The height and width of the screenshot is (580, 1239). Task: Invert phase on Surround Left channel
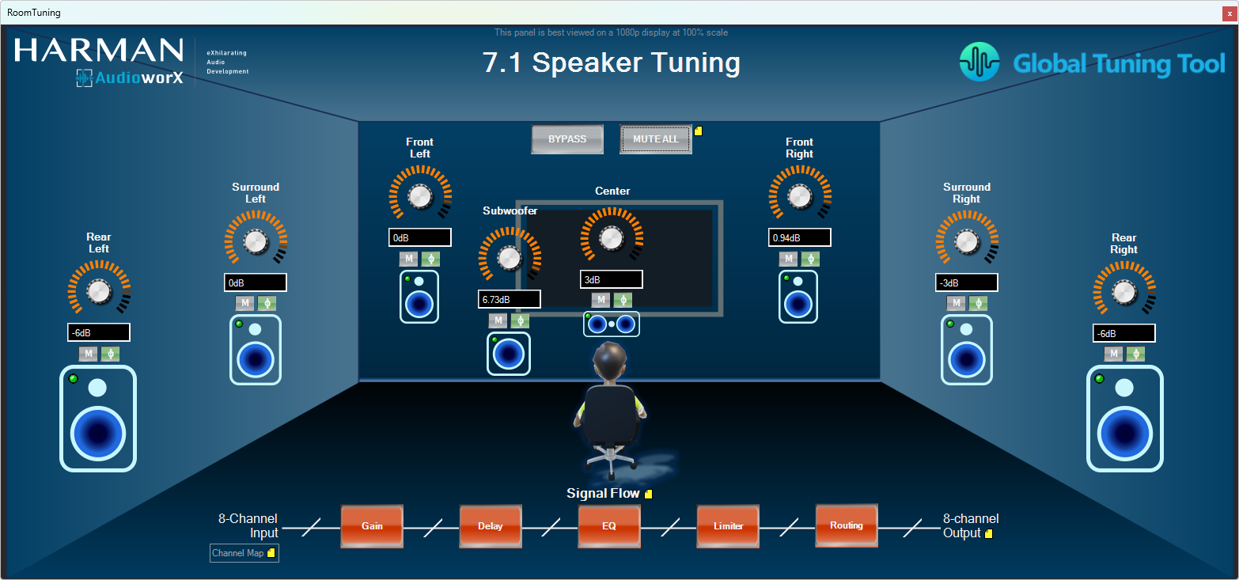pos(267,303)
